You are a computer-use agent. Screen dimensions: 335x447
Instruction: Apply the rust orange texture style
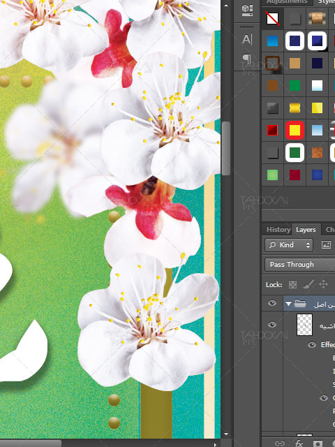tap(317, 152)
